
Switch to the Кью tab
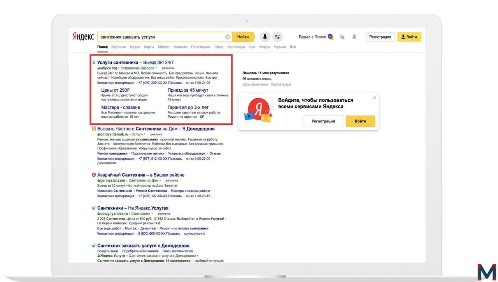click(252, 47)
